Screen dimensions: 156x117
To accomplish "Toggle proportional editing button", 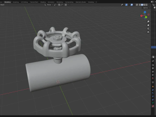I will [x=66, y=5].
